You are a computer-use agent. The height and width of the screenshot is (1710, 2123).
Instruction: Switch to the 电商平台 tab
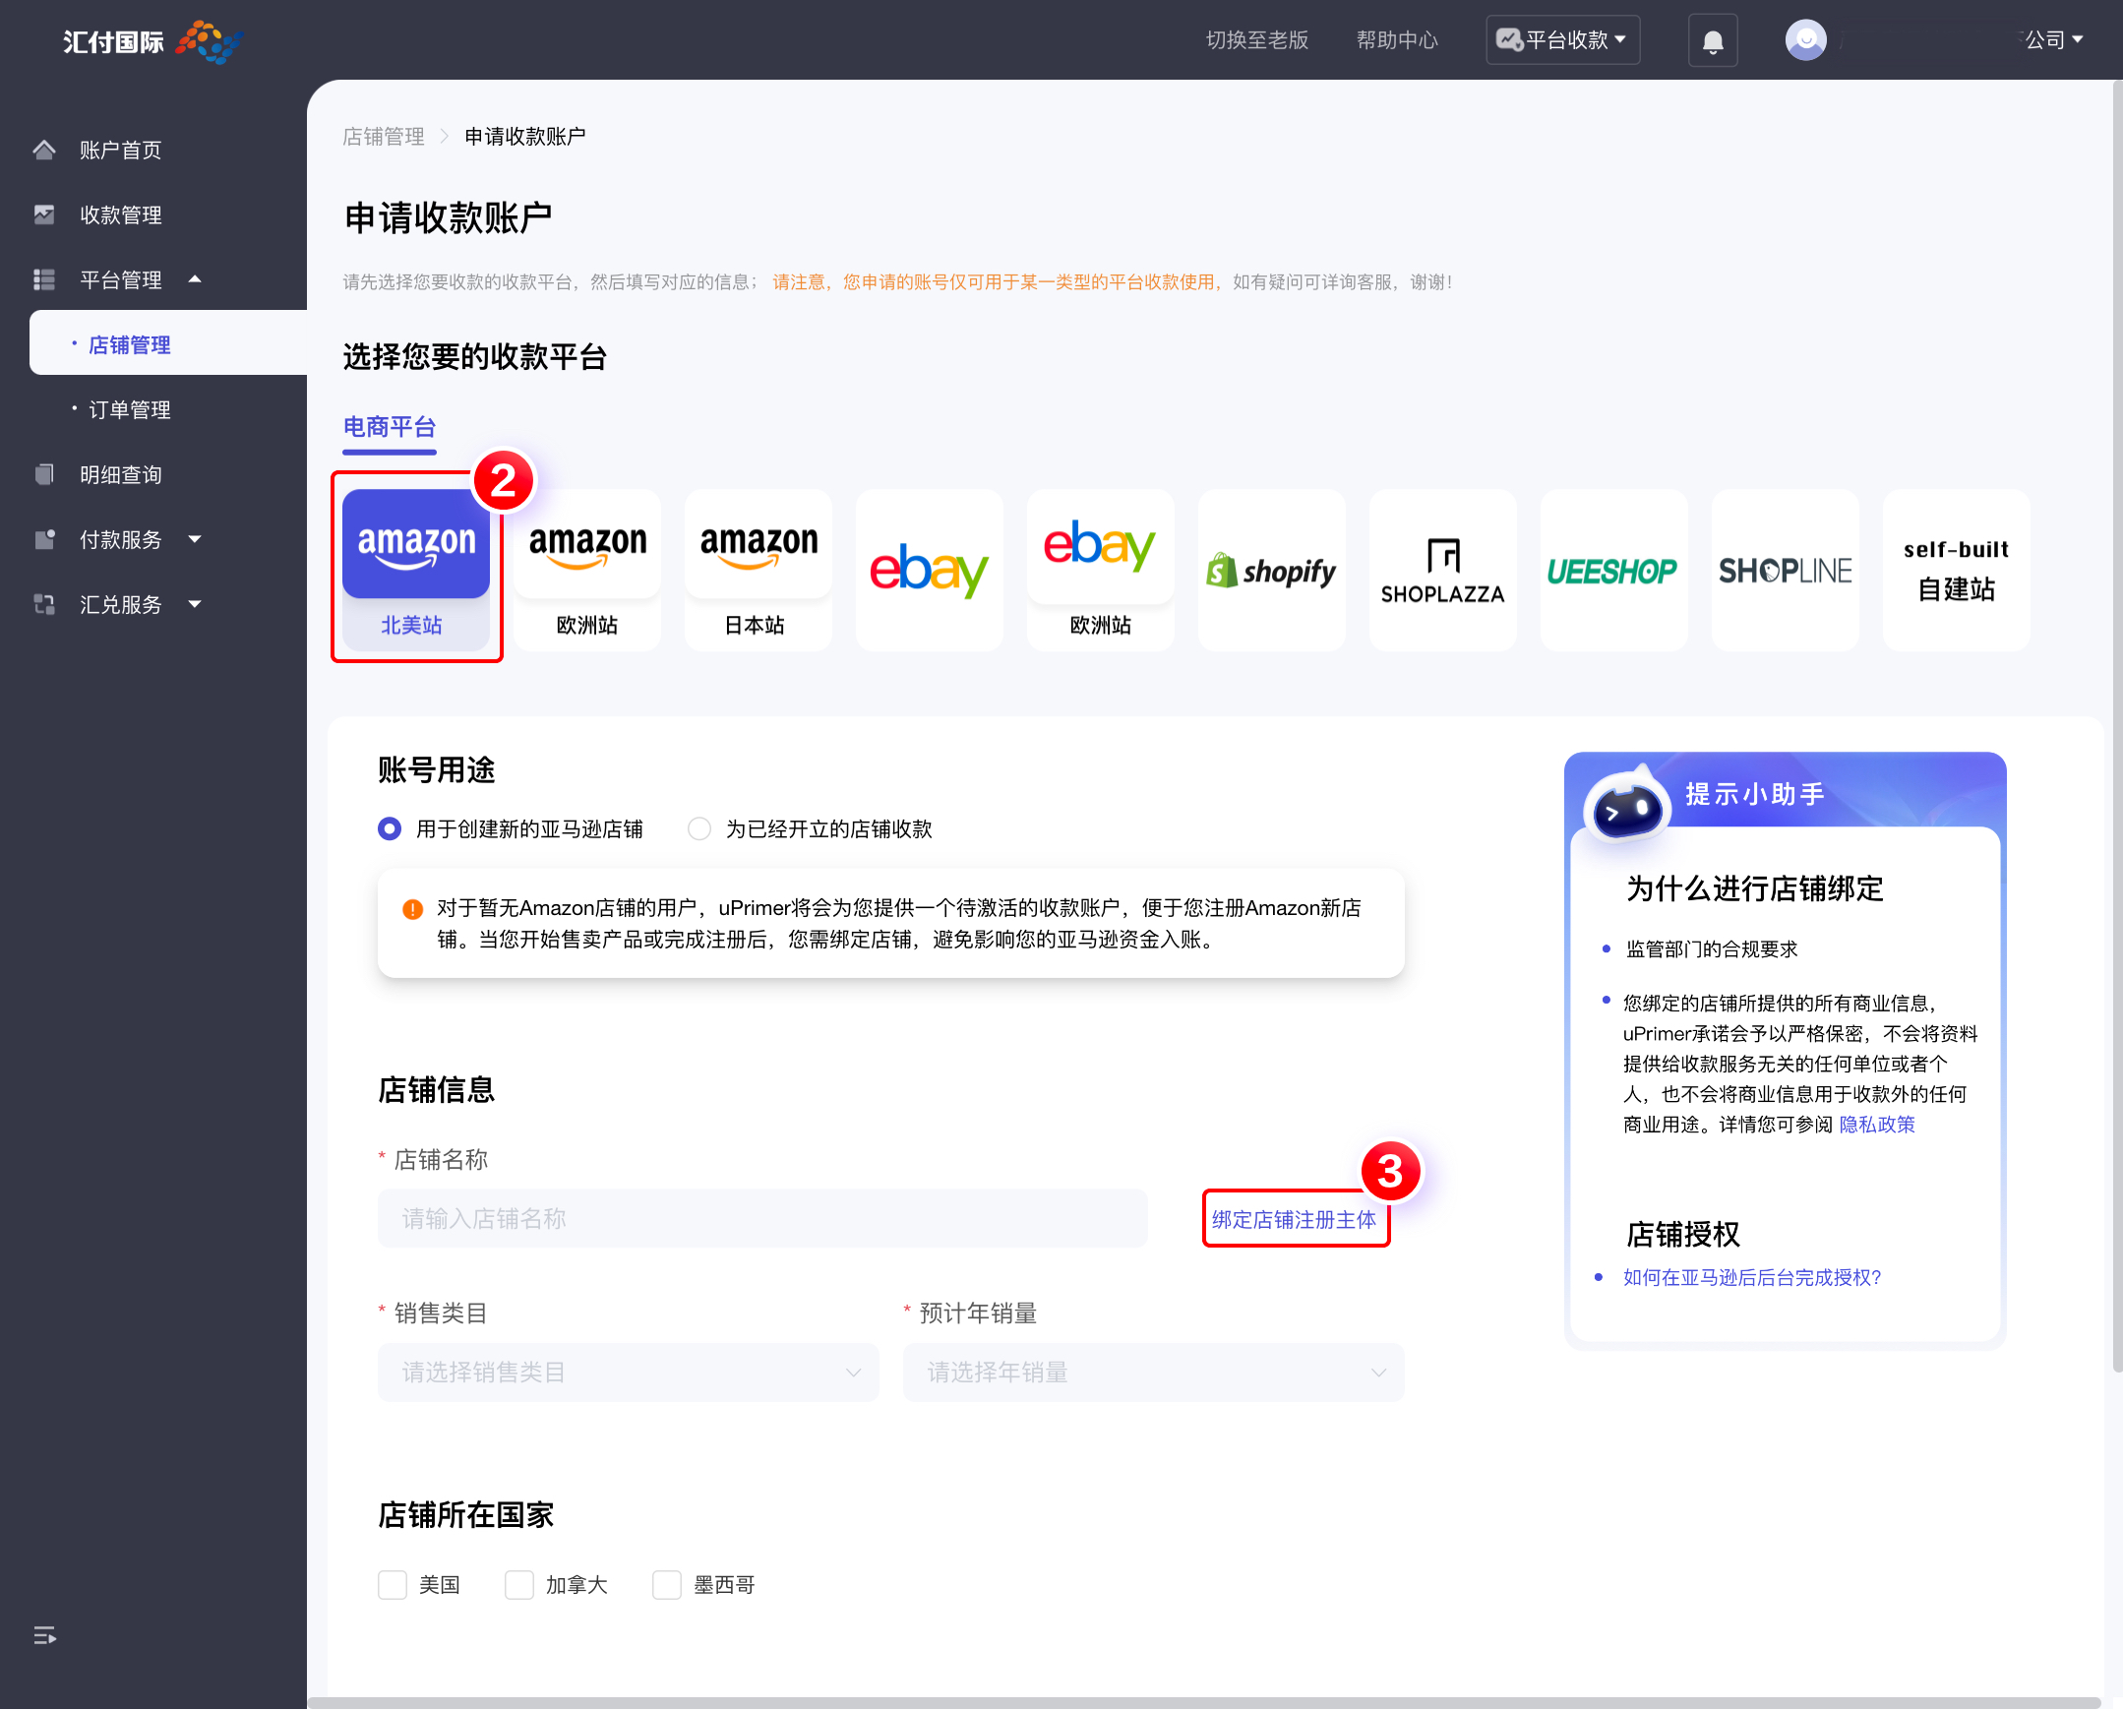[389, 427]
